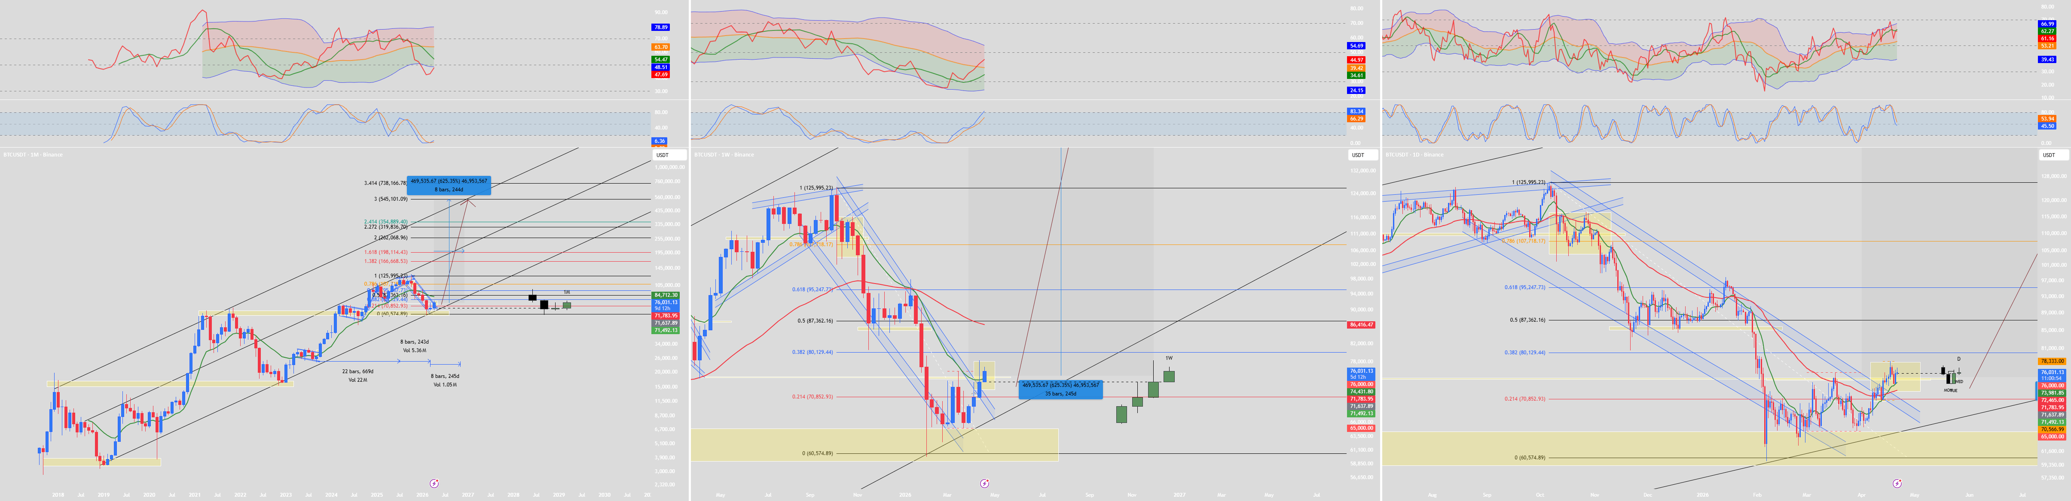
Task: Click the lightning event icon on weekly chart
Action: tap(985, 483)
